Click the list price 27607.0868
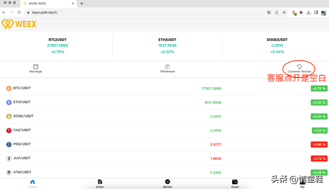The image size is (329, 189). point(211,89)
